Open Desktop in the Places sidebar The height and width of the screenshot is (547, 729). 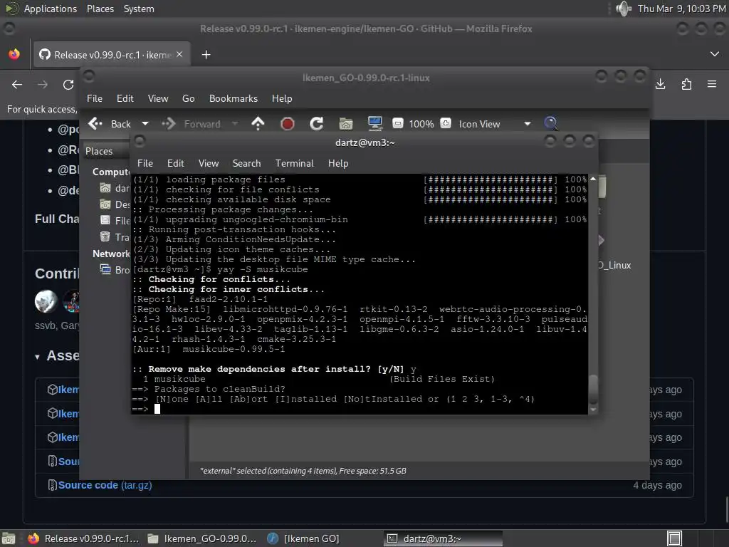click(115, 204)
